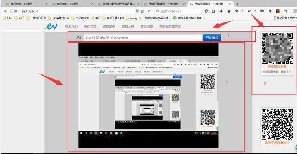Click the magnifier icon in the search box
The height and width of the screenshot is (154, 297).
coord(158,11)
